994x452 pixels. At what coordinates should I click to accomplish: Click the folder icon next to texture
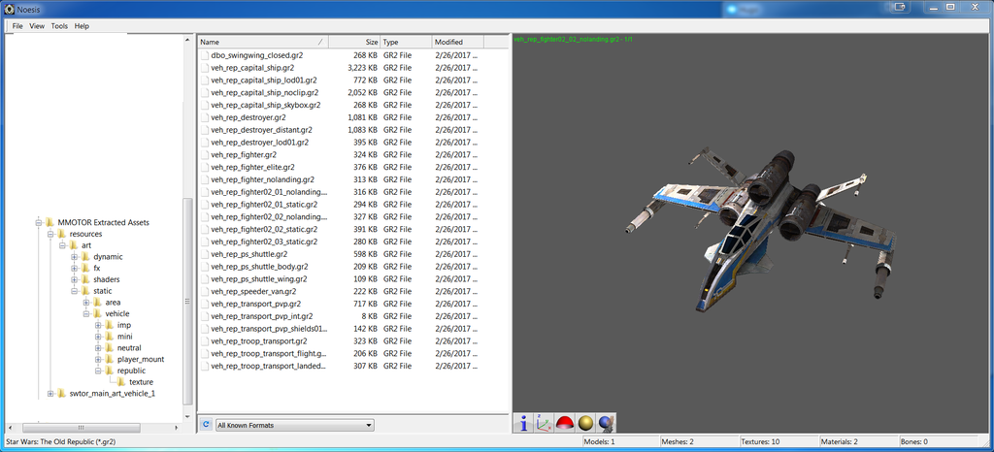(120, 382)
